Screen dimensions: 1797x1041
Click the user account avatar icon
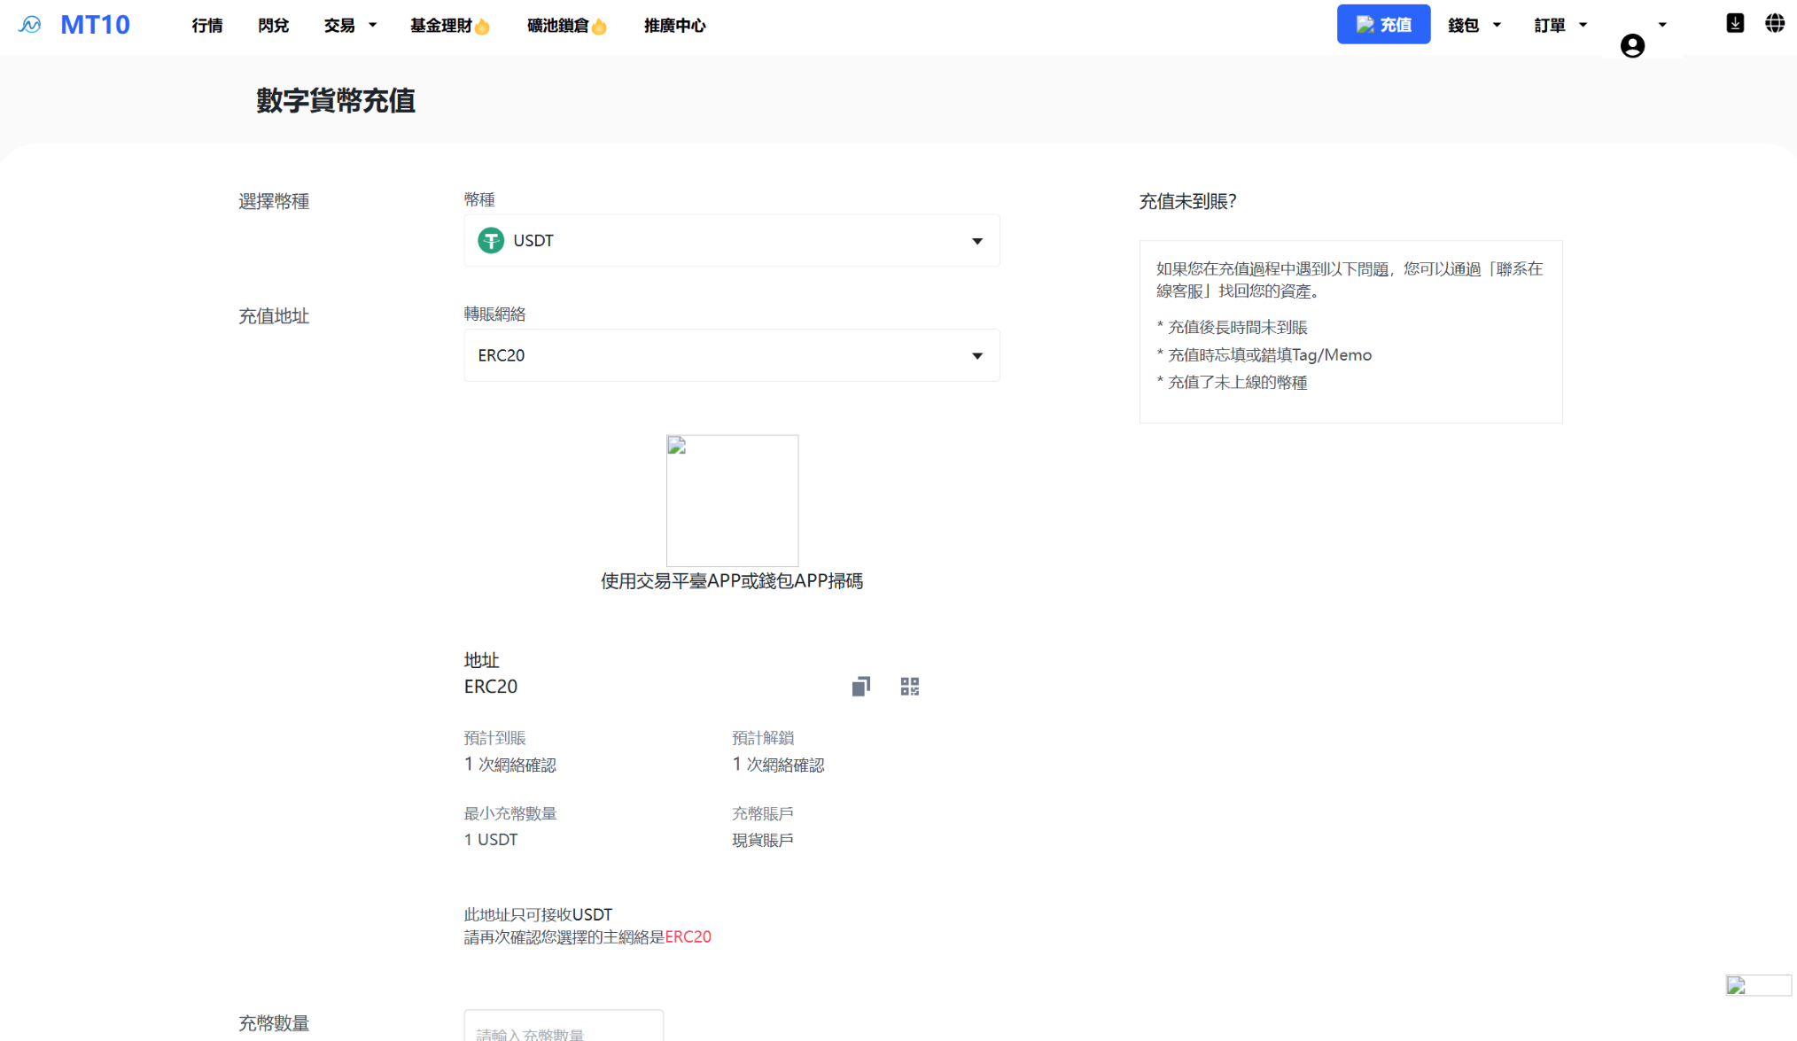1632,45
